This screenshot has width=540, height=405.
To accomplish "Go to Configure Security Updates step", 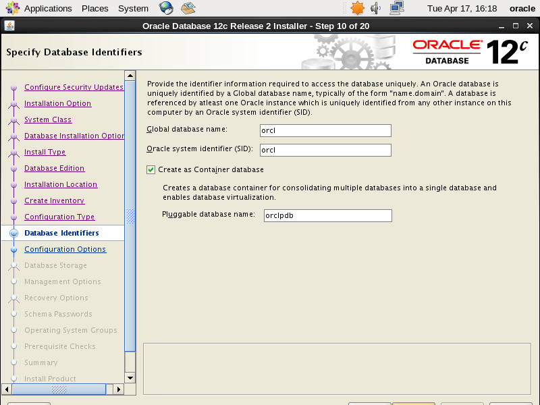I will (74, 87).
